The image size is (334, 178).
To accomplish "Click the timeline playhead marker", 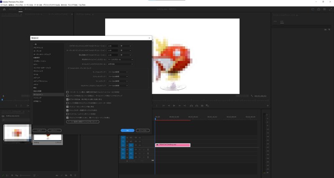I will click(x=155, y=119).
